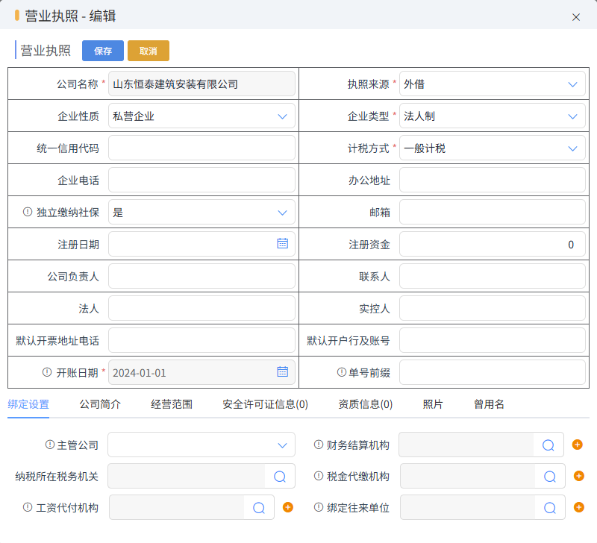The width and height of the screenshot is (597, 543).
Task: Expand the 主管公司 dropdown
Action: [201, 445]
